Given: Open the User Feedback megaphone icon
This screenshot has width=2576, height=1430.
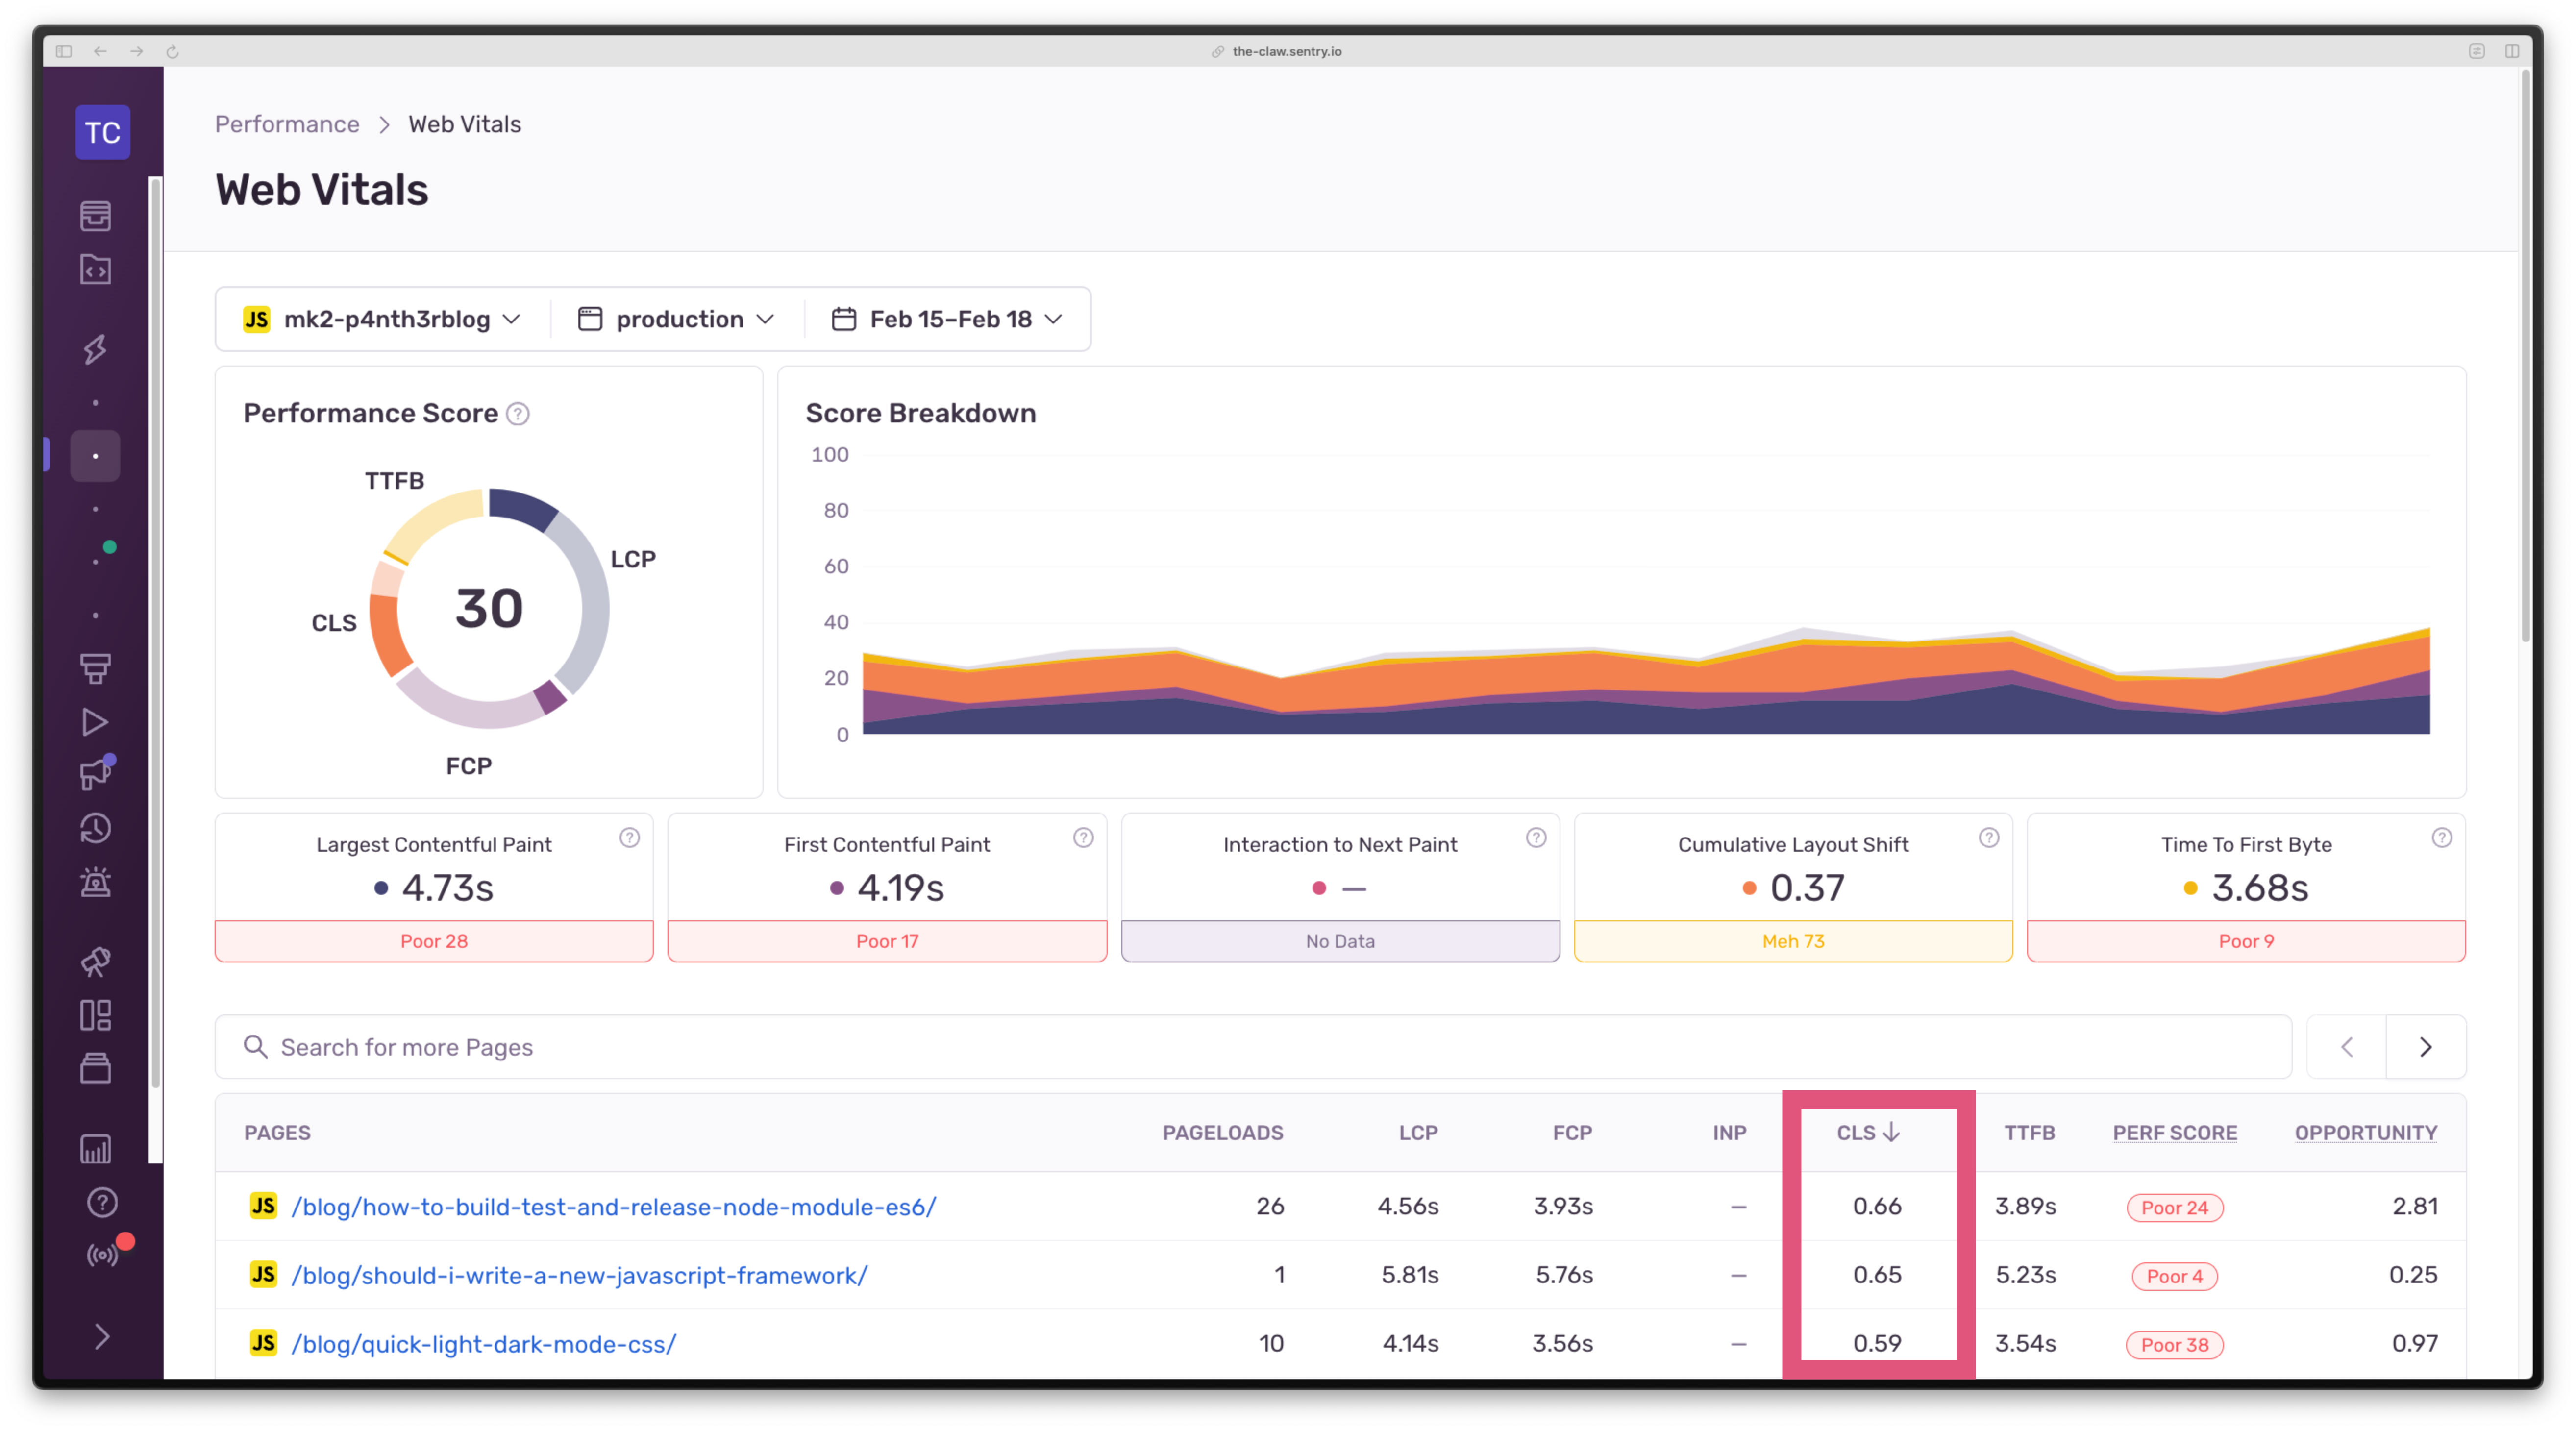Looking at the screenshot, I should point(96,774).
